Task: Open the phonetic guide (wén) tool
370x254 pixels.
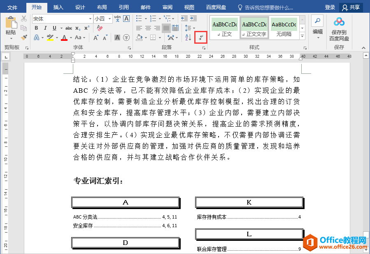Action: click(117, 19)
